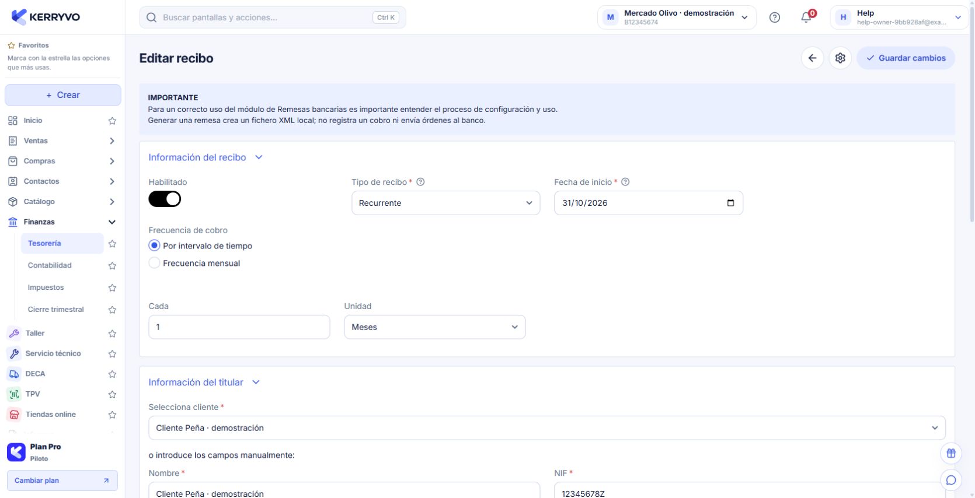
Task: Star TPV as favorite
Action: pyautogui.click(x=112, y=395)
